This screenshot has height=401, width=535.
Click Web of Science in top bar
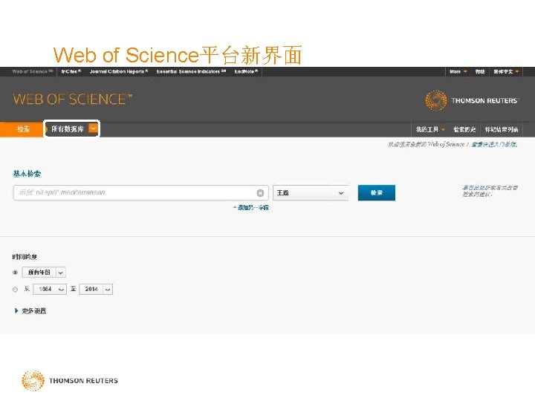point(33,71)
